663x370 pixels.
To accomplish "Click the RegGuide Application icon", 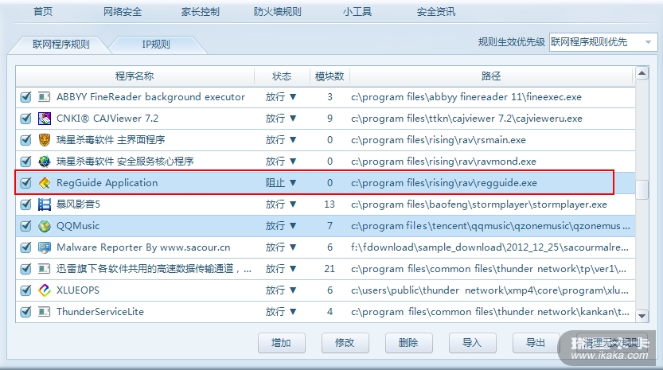I will pos(45,183).
